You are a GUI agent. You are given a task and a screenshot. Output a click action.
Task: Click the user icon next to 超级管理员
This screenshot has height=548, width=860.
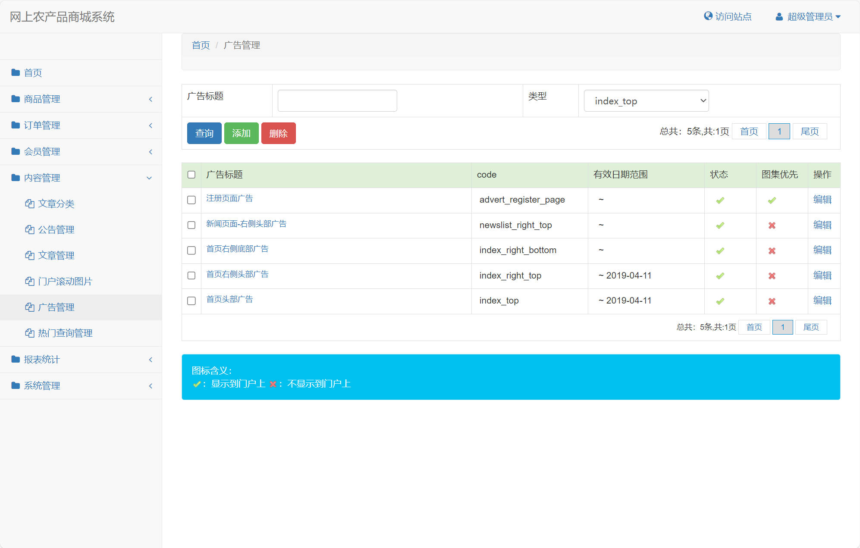tap(779, 16)
